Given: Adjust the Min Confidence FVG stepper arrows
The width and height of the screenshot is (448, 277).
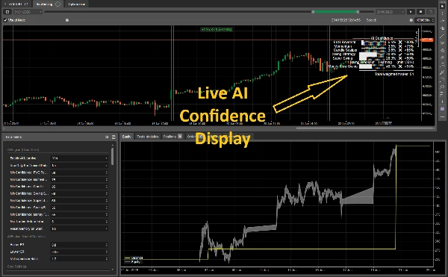Looking at the screenshot, I should click(107, 172).
